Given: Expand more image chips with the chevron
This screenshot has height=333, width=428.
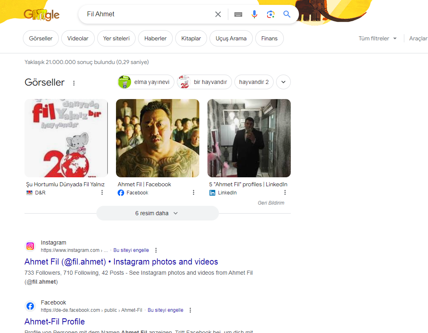Looking at the screenshot, I should [x=283, y=82].
